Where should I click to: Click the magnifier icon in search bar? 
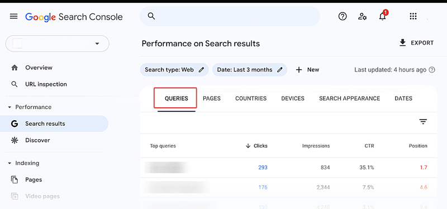(x=151, y=16)
